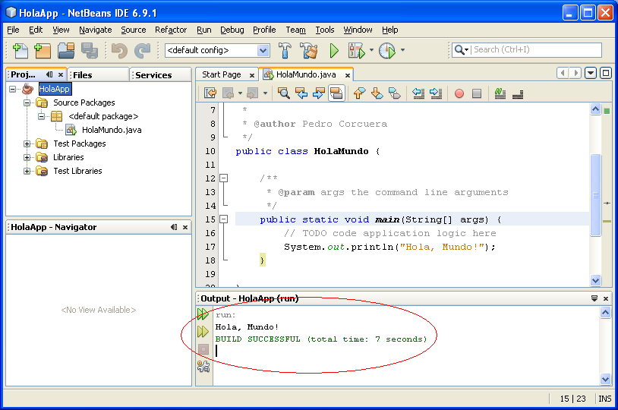Click the New Project toolbar icon

click(x=43, y=51)
